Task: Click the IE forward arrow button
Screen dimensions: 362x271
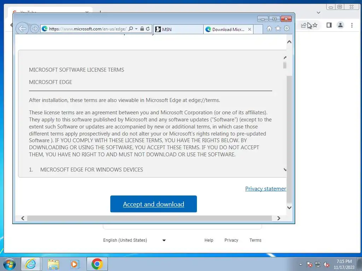Action: click(34, 29)
